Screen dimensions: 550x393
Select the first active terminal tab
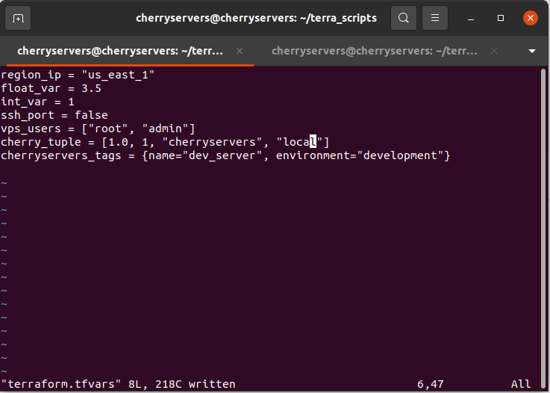pos(119,51)
